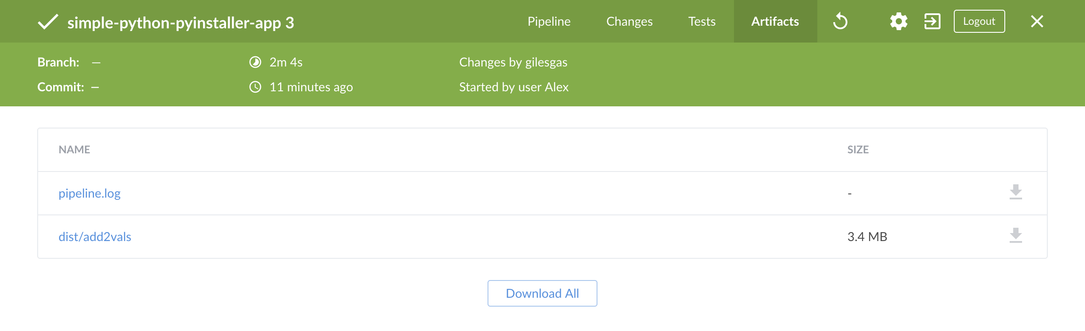Viewport: 1085px width, 331px height.
Task: Open the dist/add2vals artifact link
Action: [95, 237]
